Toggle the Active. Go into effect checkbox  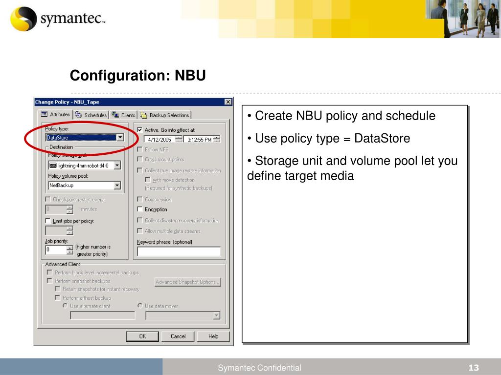[139, 130]
